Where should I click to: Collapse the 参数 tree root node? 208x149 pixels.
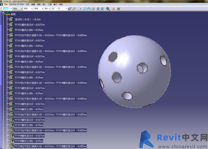point(3,13)
